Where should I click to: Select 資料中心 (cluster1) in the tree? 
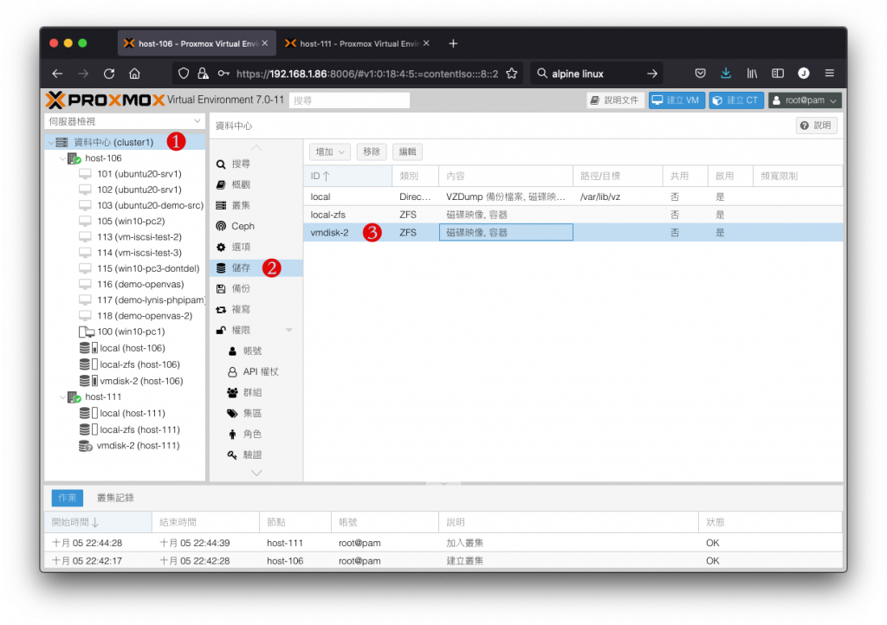[125, 142]
